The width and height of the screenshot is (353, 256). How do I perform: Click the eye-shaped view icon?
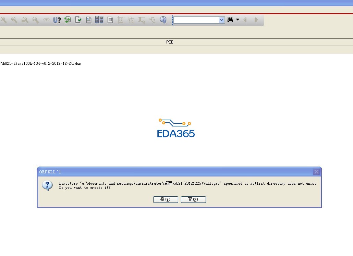[46, 20]
